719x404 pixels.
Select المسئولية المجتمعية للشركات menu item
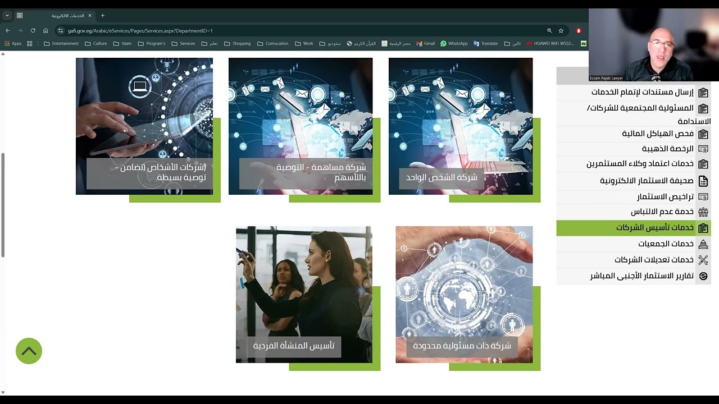tap(634, 114)
